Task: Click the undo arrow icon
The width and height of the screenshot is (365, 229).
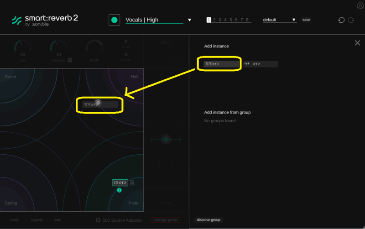Action: pos(341,20)
